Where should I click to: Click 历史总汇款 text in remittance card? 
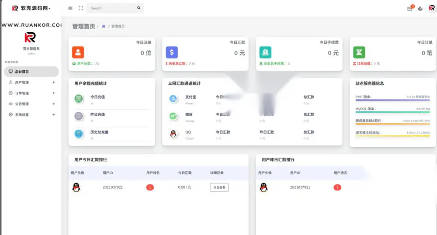(177, 63)
